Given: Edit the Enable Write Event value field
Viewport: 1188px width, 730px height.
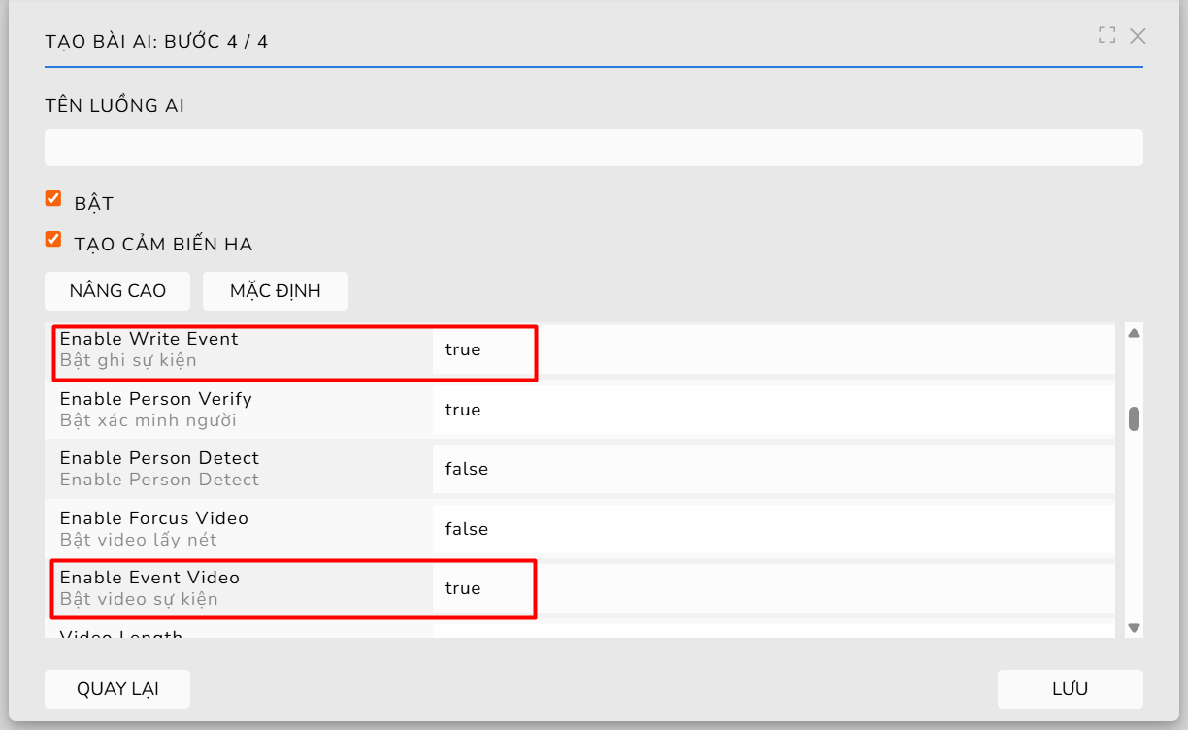Looking at the screenshot, I should pyautogui.click(x=773, y=349).
